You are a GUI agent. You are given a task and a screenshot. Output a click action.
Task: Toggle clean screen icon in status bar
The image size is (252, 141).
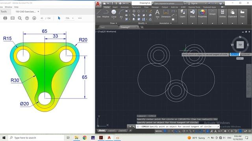pyautogui.click(x=246, y=131)
